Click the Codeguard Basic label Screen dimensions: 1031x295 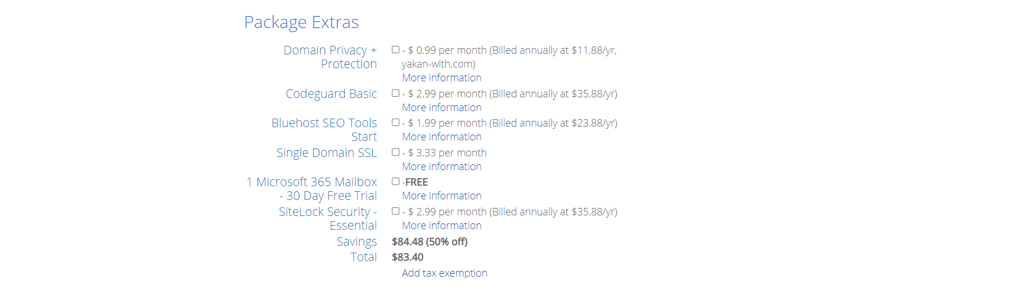tap(331, 94)
